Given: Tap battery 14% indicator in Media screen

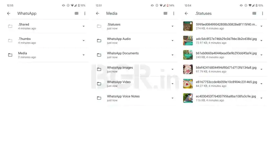Looking at the screenshot, I should pyautogui.click(x=170, y=5).
